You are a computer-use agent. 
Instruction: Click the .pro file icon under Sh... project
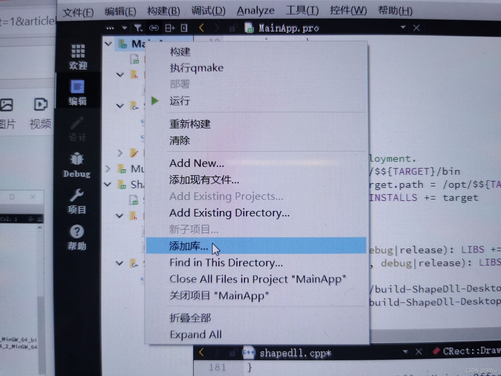click(134, 200)
